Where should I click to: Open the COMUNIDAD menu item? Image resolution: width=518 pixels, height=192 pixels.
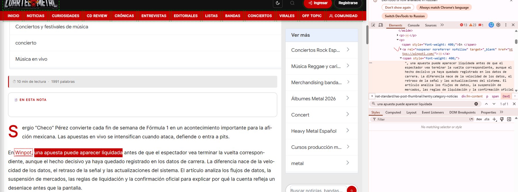[x=343, y=16]
